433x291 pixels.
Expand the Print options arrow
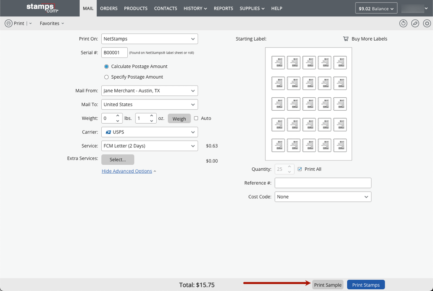pos(30,23)
